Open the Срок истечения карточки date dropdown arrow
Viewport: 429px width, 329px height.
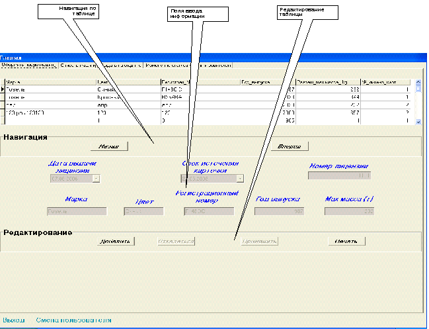(x=240, y=179)
